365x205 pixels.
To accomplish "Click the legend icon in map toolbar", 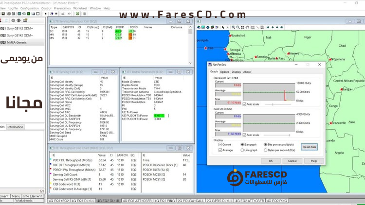I will click(217, 27).
